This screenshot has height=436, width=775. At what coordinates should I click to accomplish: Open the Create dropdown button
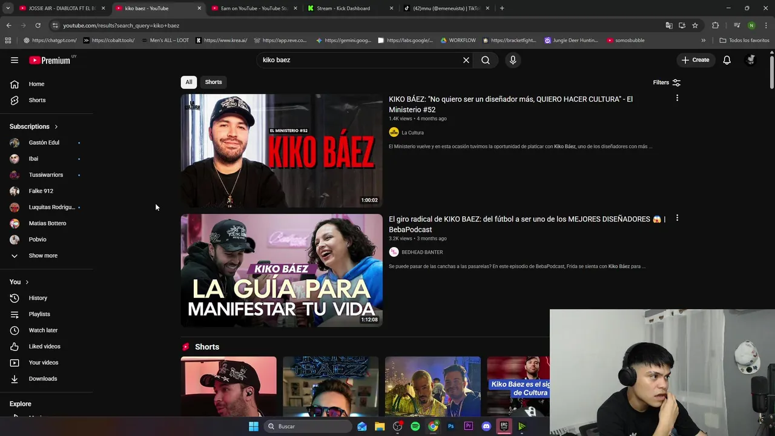click(x=695, y=60)
